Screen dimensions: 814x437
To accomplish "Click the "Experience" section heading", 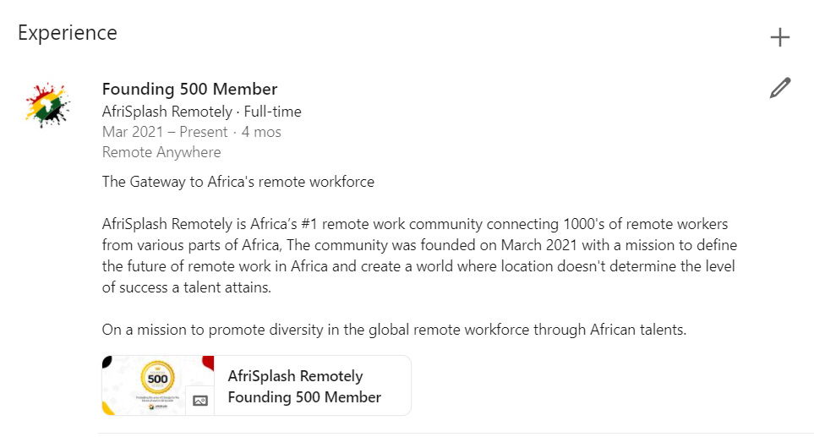I will [68, 33].
